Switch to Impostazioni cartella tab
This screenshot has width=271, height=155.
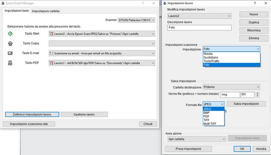pyautogui.click(x=46, y=11)
